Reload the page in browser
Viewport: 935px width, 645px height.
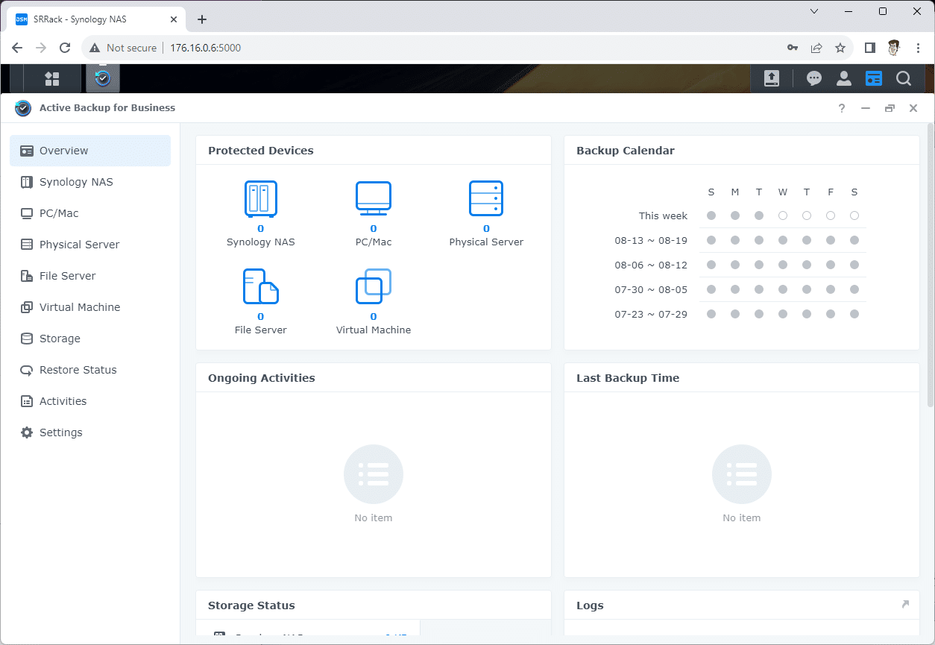point(65,48)
